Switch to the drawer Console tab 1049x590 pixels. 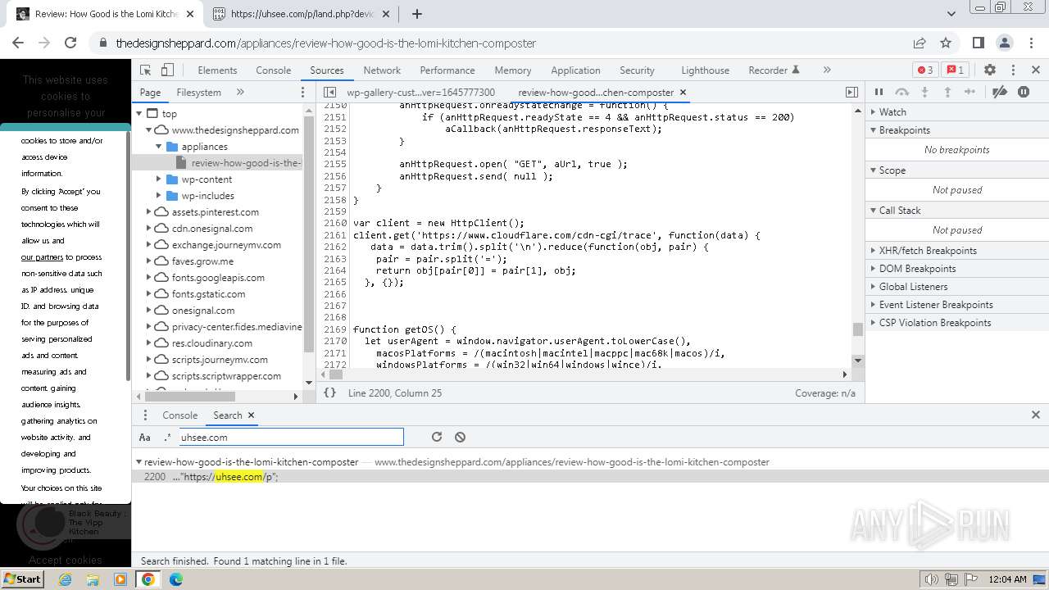pyautogui.click(x=179, y=415)
